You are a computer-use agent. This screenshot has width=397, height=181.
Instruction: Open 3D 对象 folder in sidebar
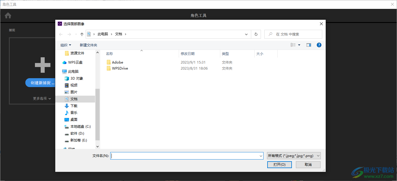[76, 78]
